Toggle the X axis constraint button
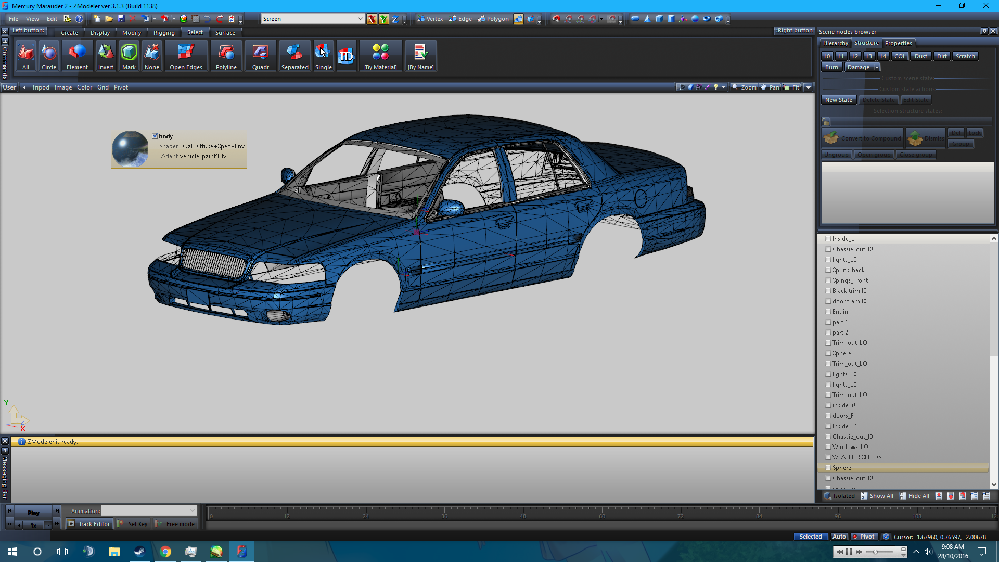The image size is (999, 562). [x=371, y=19]
